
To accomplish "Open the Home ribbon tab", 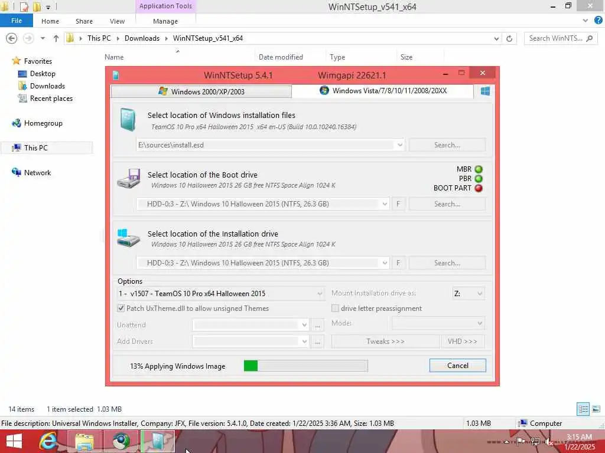I will coord(50,21).
